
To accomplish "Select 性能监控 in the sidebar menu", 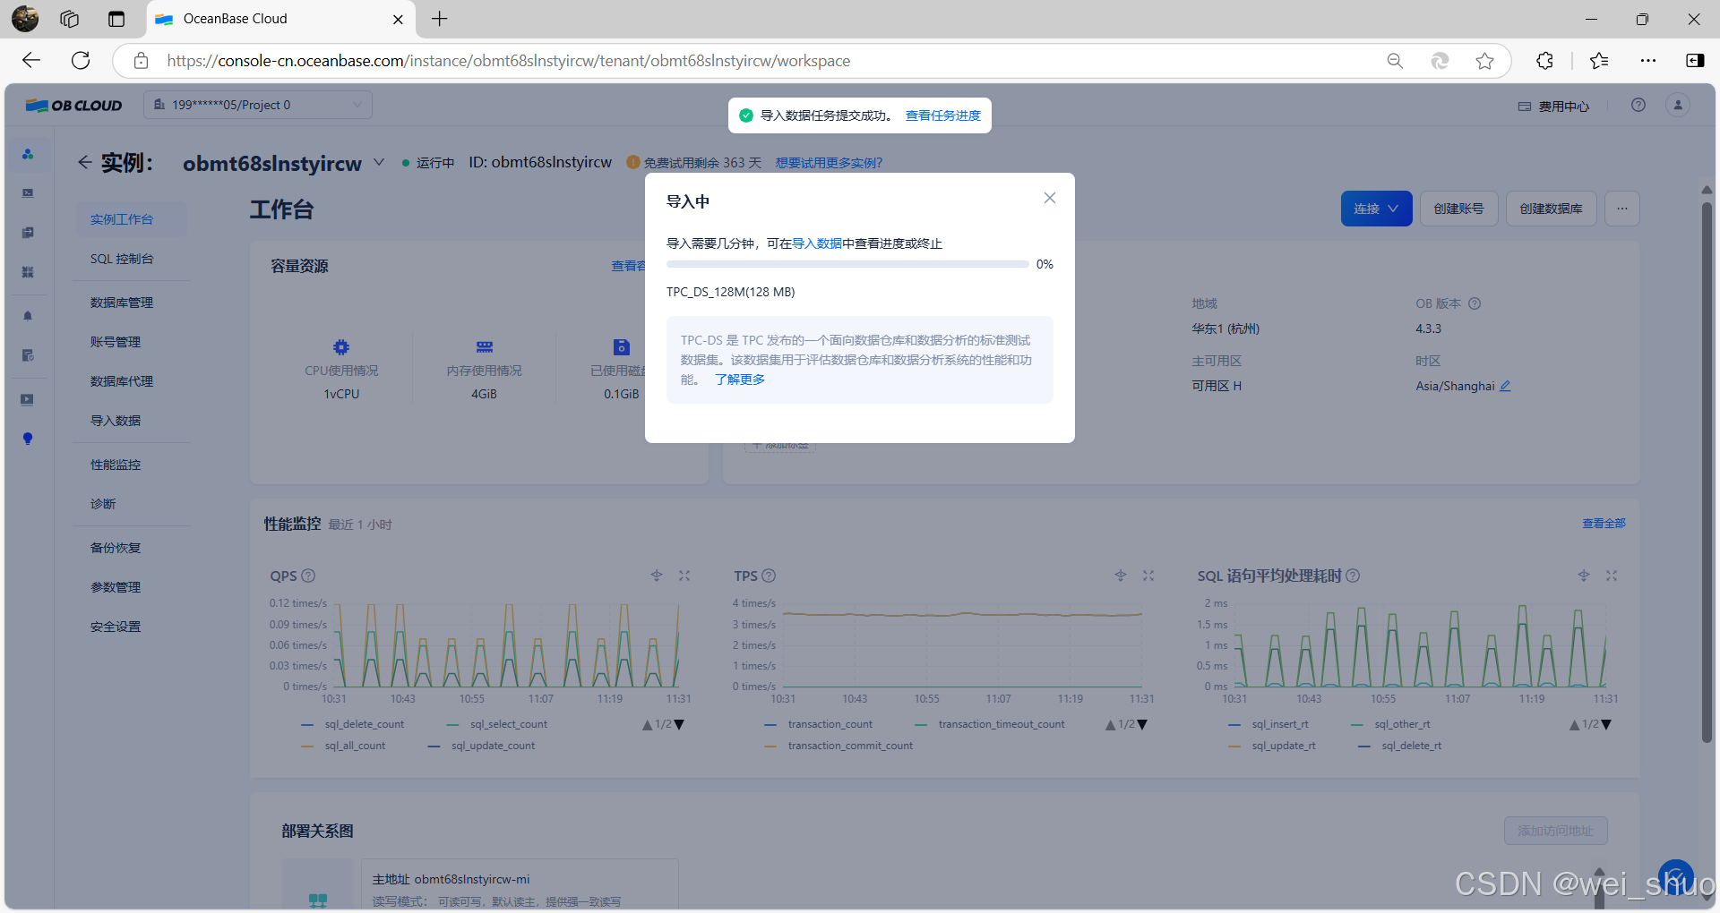I will pyautogui.click(x=116, y=465).
